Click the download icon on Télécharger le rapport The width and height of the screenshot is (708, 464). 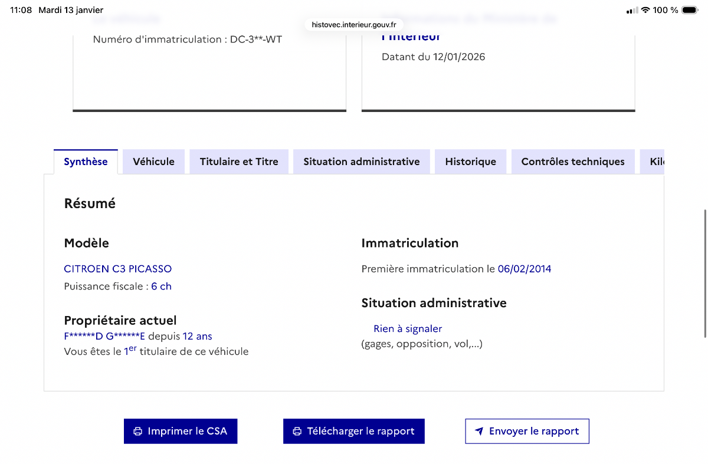[x=297, y=431]
